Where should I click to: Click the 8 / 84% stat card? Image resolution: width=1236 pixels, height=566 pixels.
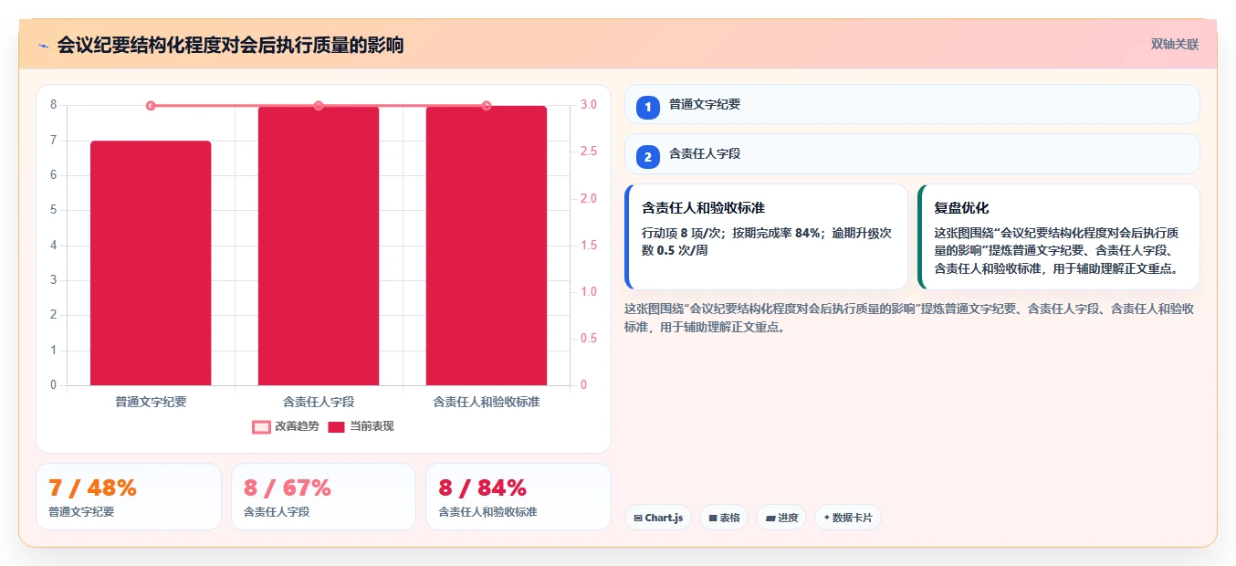(x=518, y=497)
